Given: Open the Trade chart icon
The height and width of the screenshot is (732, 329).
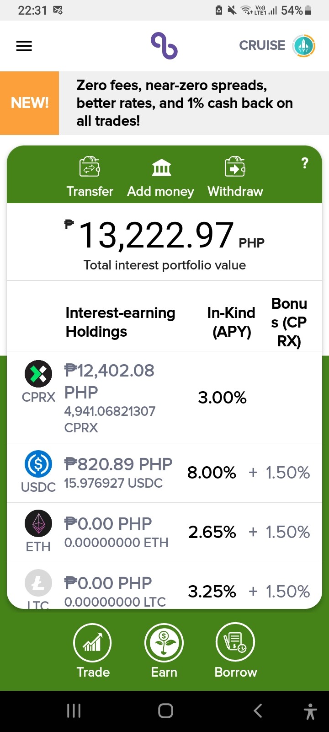Looking at the screenshot, I should 93,643.
